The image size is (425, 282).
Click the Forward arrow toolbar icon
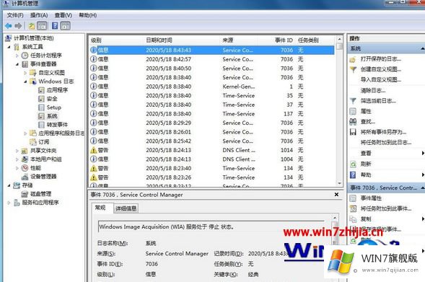[18, 26]
